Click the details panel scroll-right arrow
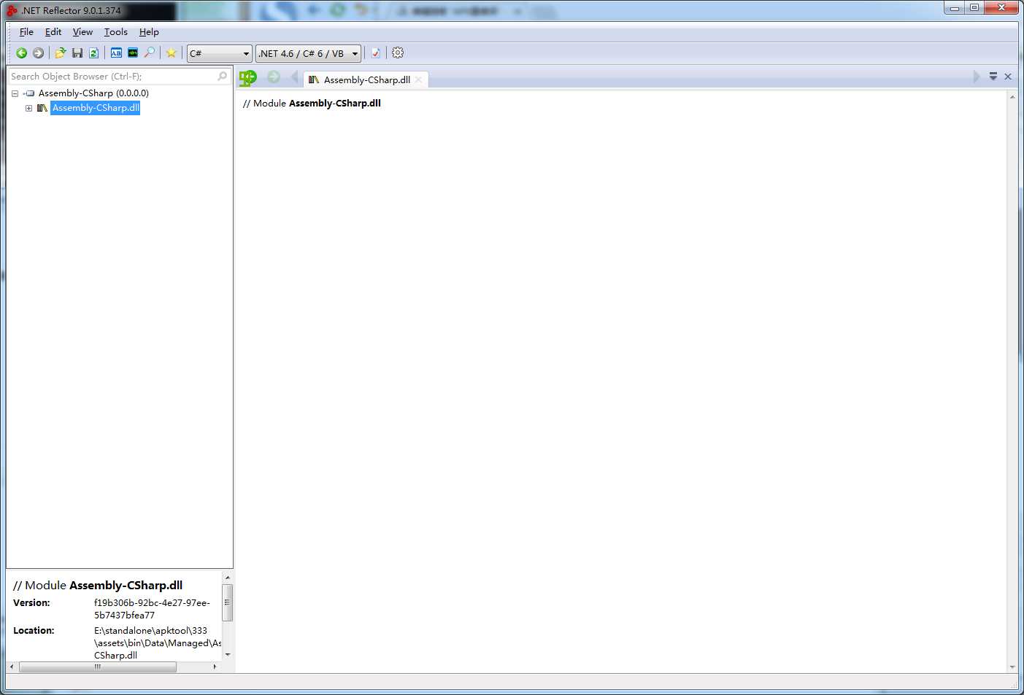1024x695 pixels. pos(215,667)
